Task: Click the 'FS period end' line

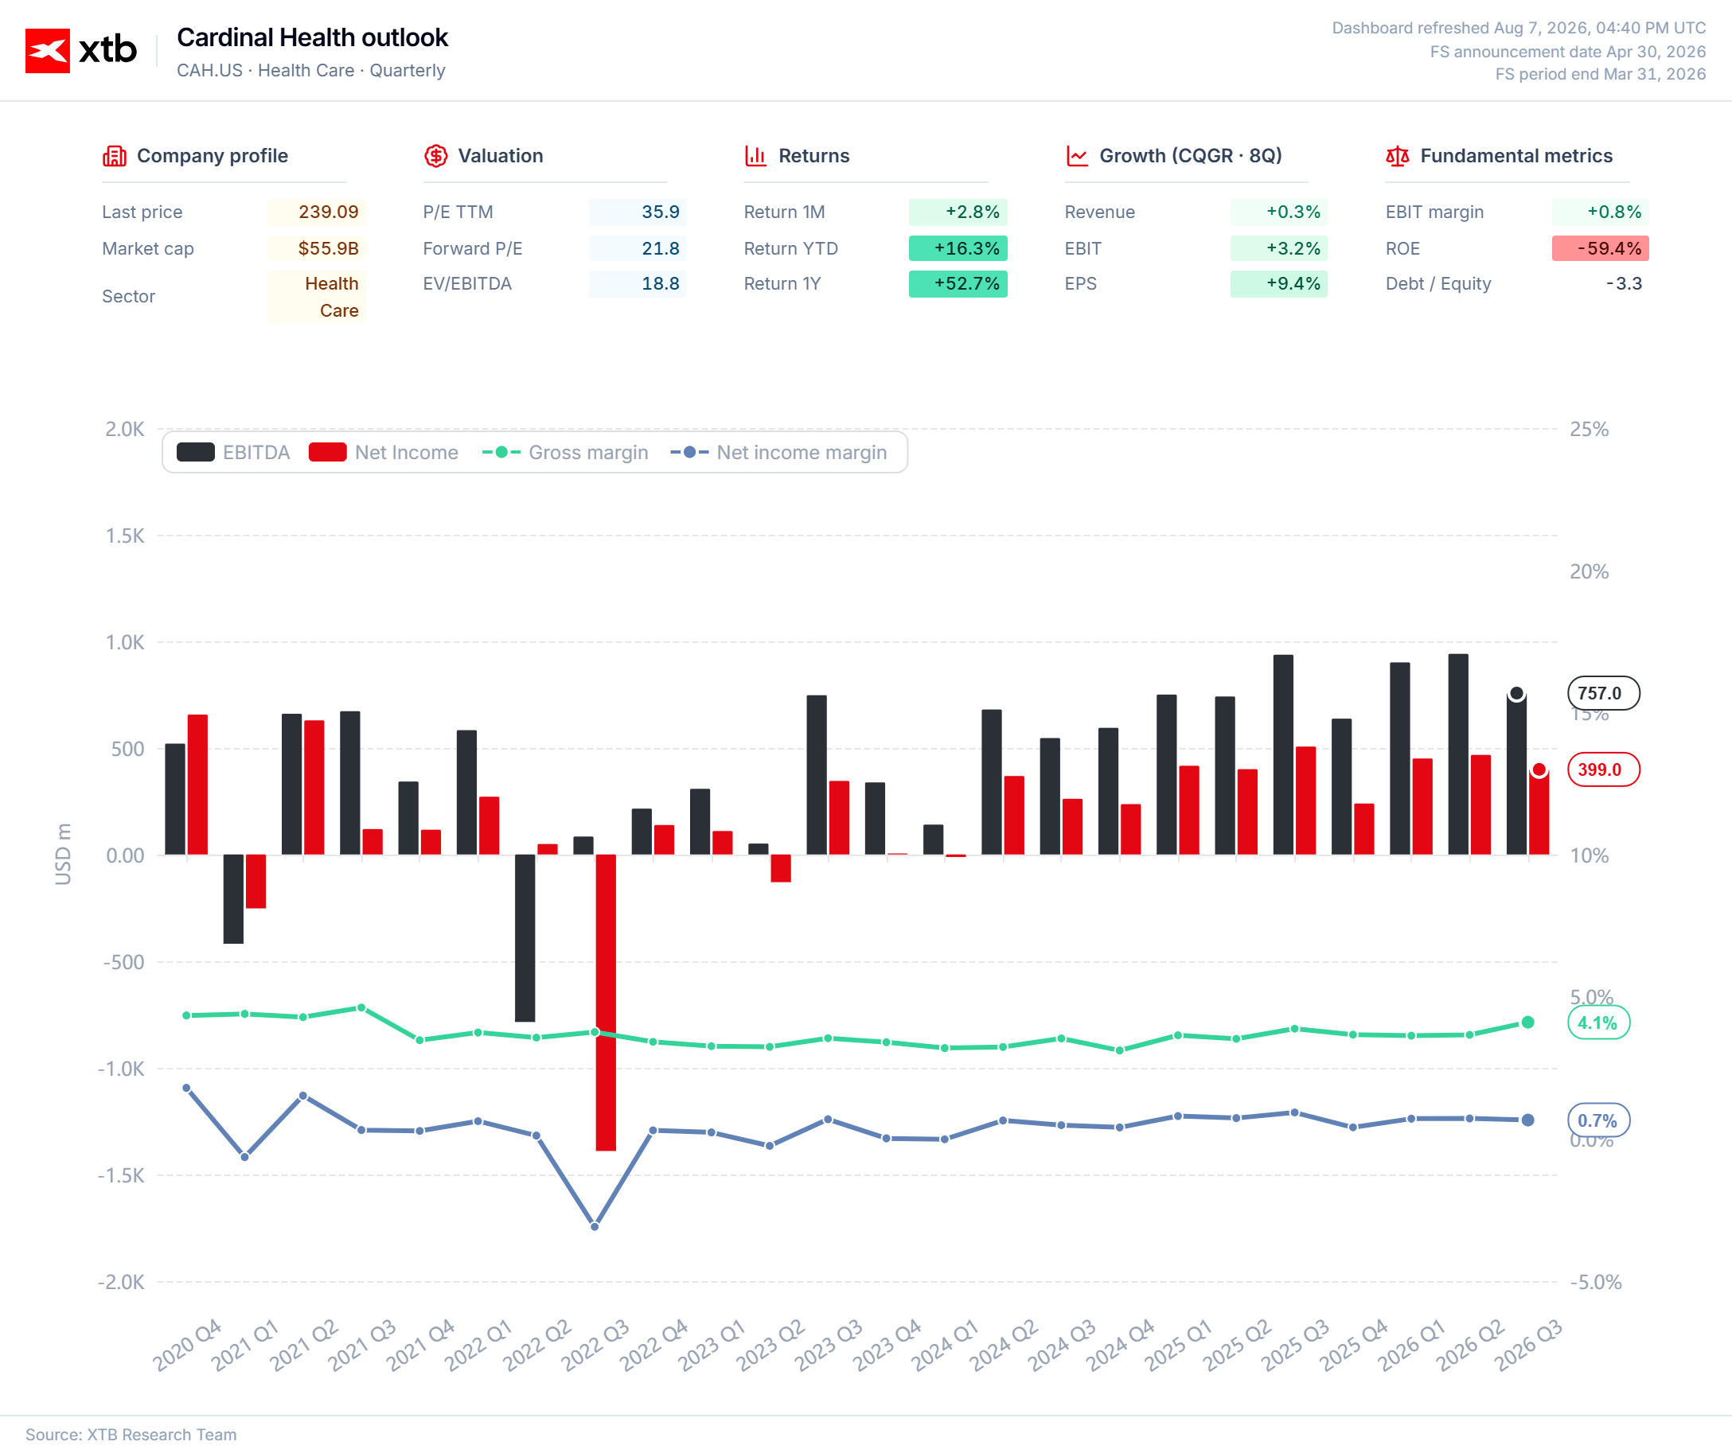Action: pos(1601,74)
